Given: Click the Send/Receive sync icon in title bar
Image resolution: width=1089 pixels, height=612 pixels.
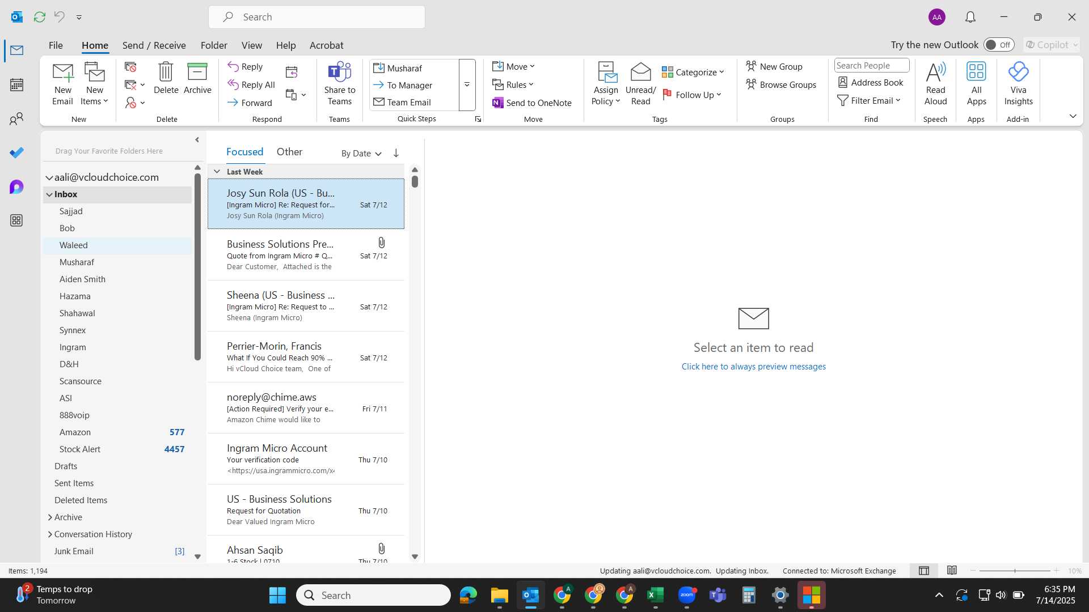Looking at the screenshot, I should [40, 17].
